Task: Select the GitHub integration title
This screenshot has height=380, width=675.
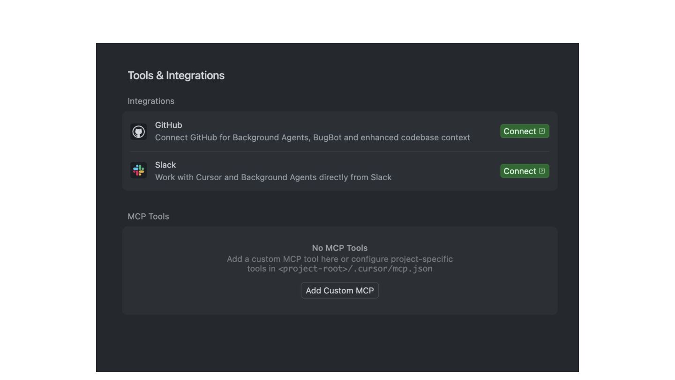Action: (168, 125)
